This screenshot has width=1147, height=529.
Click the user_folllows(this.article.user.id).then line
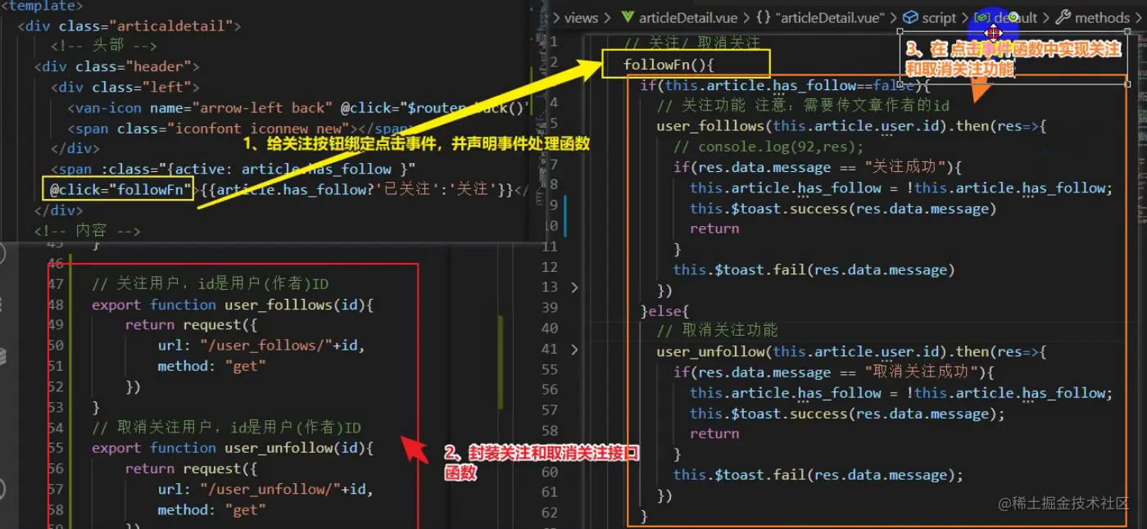coord(851,126)
